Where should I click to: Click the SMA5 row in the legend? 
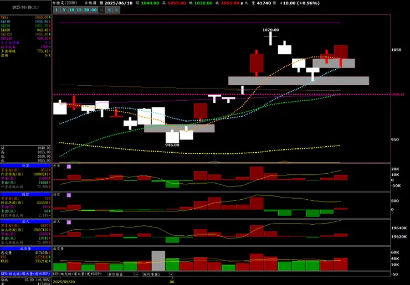[x=25, y=18]
